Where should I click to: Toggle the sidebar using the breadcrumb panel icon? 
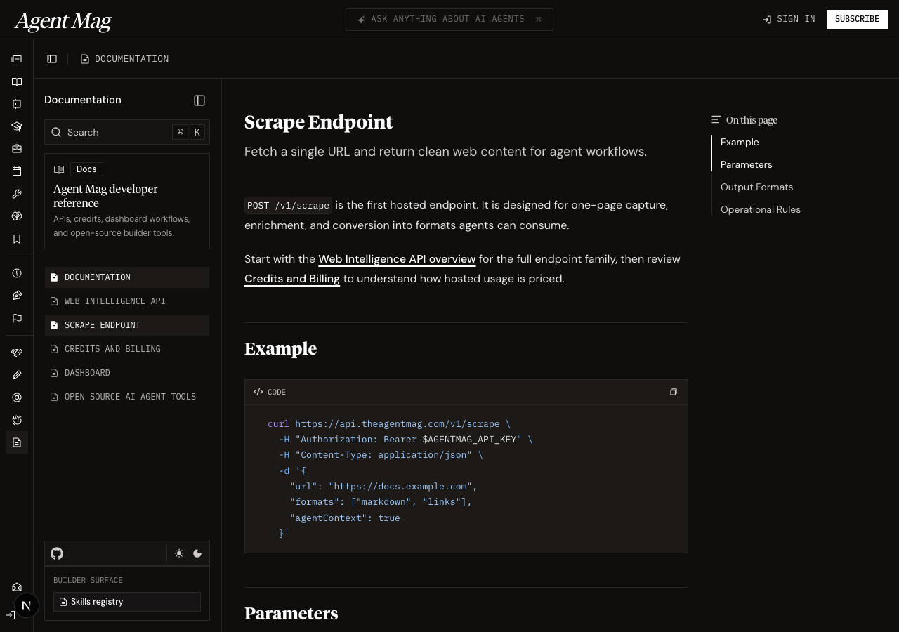click(x=52, y=59)
